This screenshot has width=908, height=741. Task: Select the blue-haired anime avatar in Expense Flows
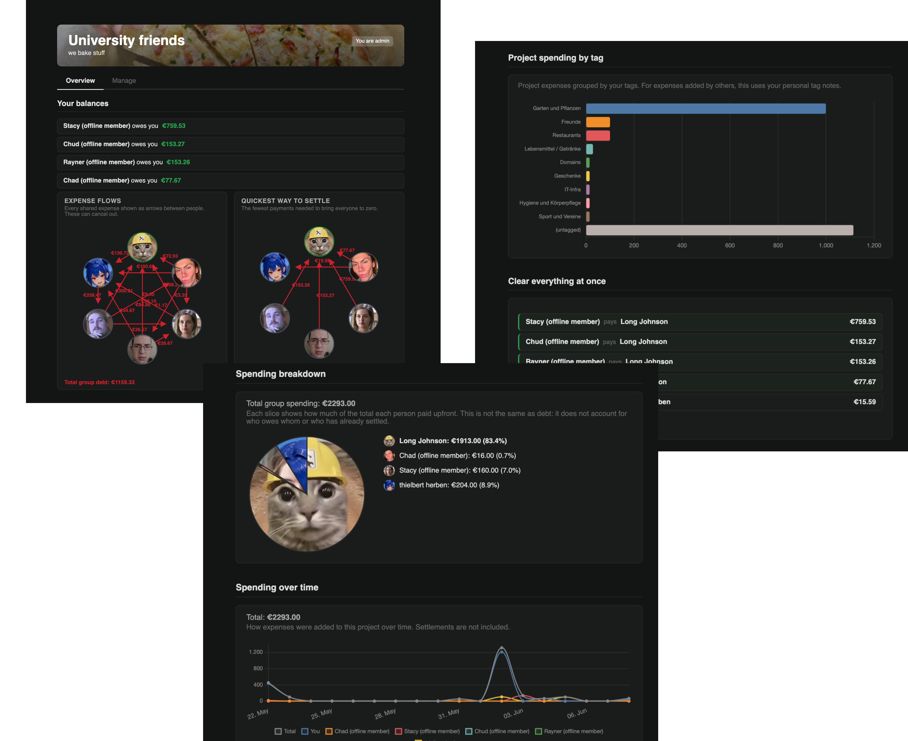pyautogui.click(x=98, y=272)
